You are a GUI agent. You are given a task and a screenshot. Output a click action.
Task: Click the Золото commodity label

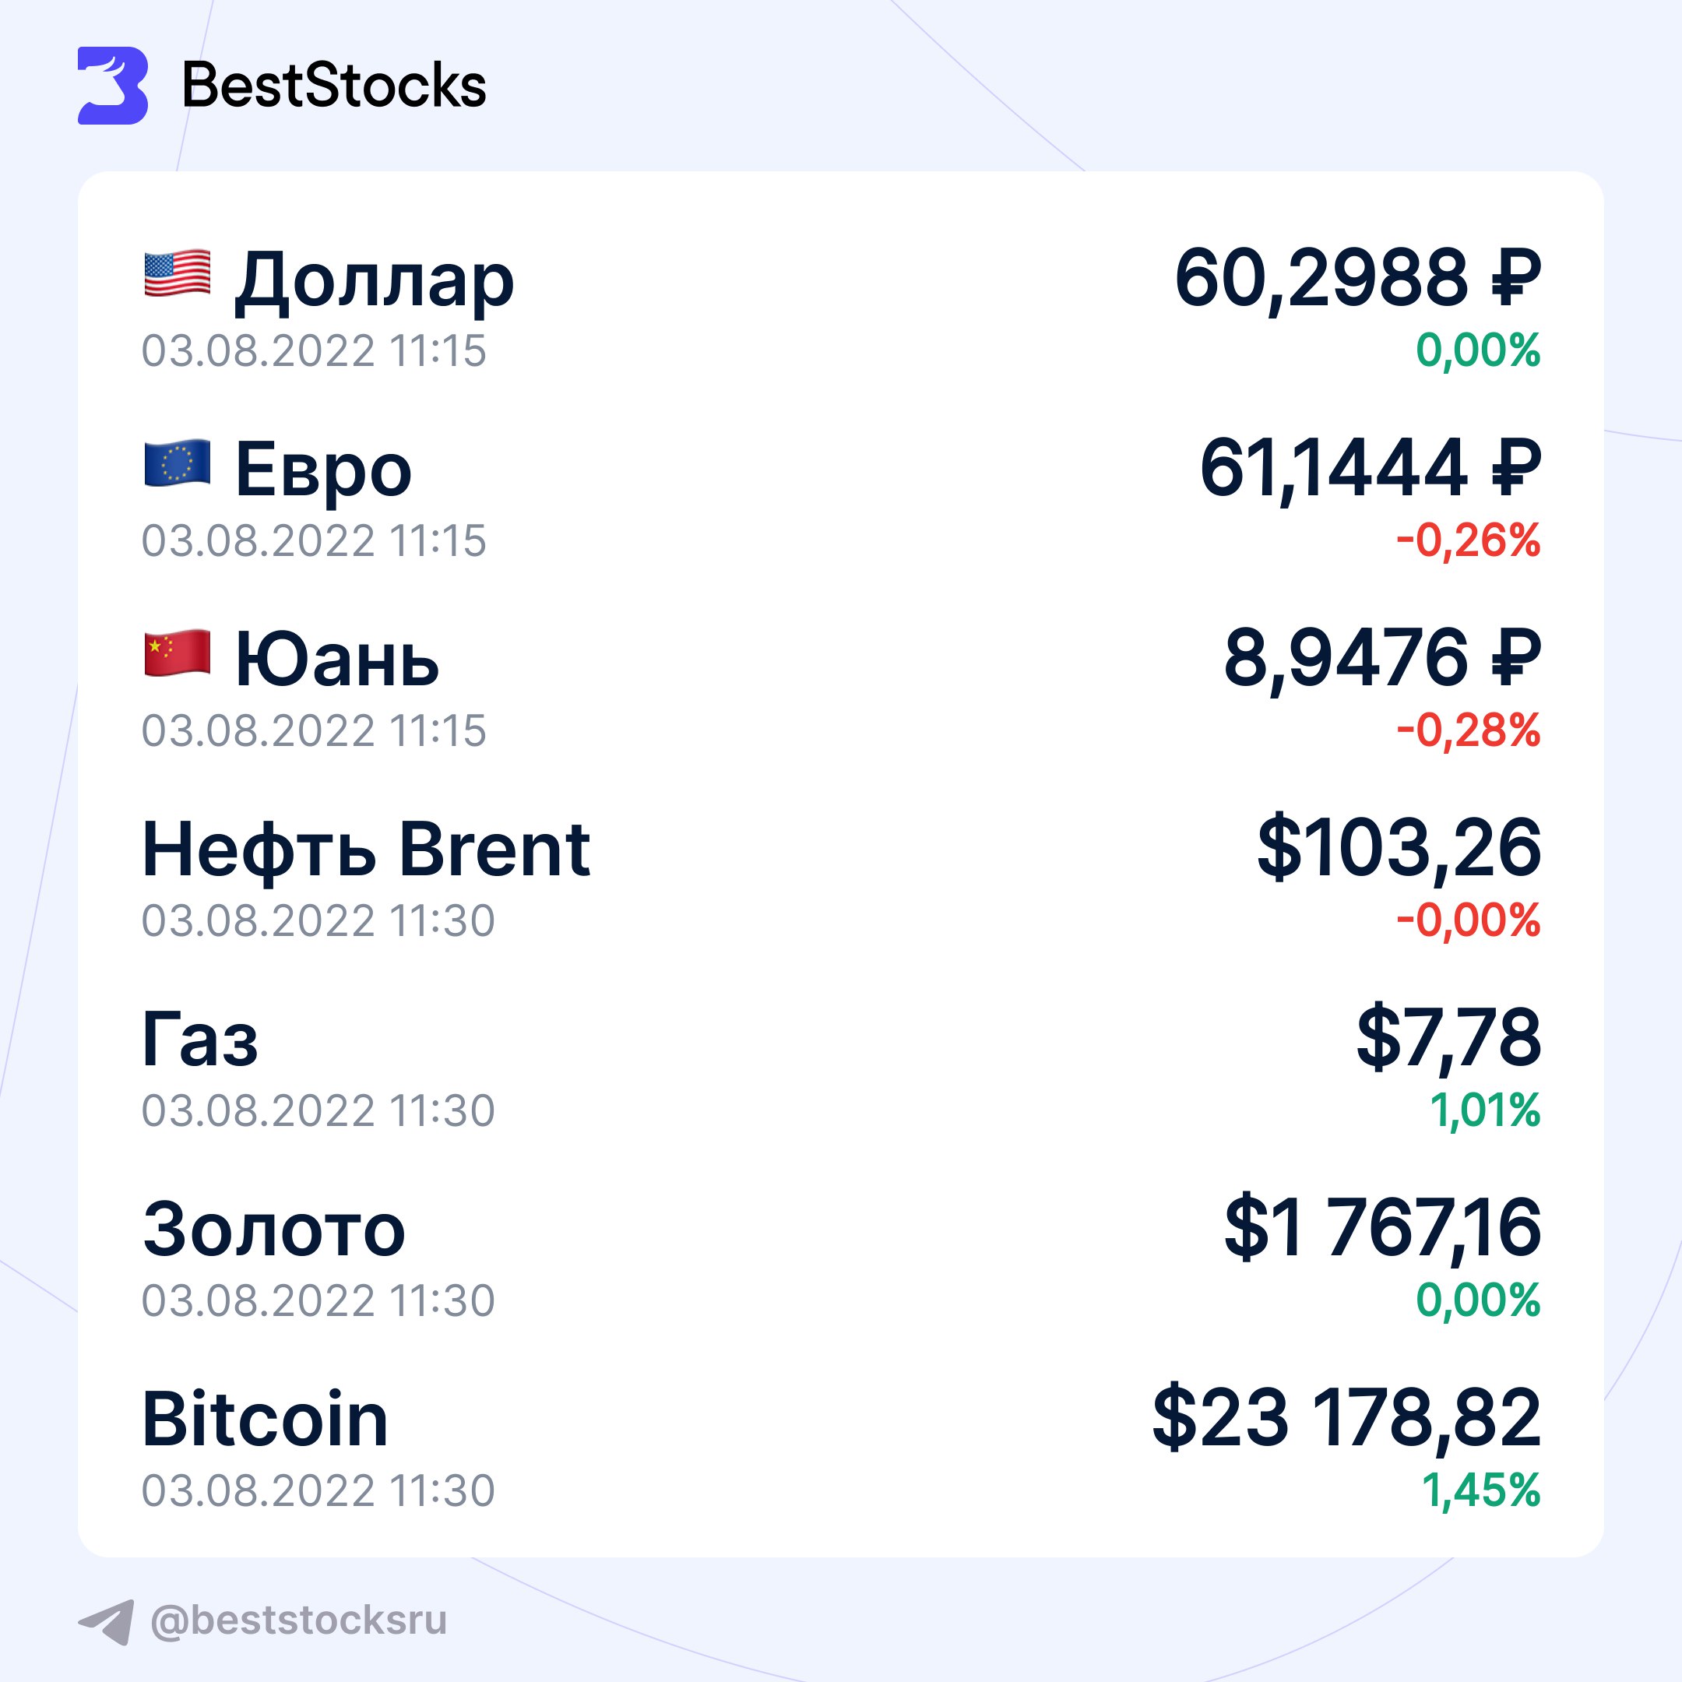point(274,1230)
